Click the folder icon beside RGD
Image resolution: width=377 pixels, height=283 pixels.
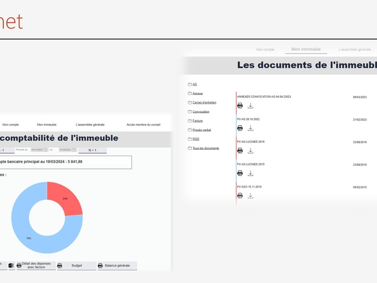coord(190,139)
